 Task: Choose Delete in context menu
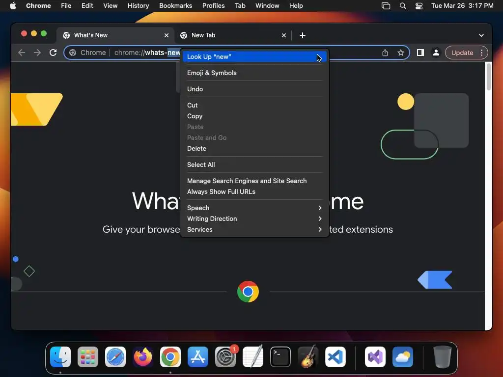(x=255, y=148)
